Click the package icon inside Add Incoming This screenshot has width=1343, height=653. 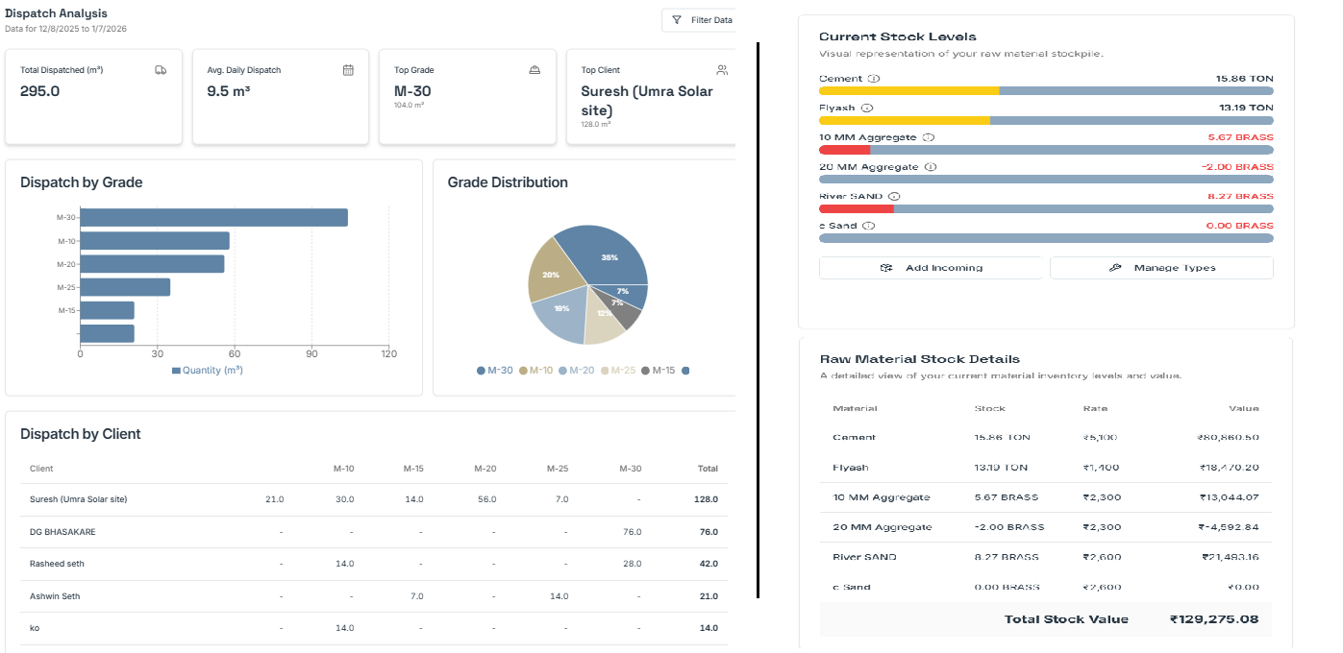coord(886,268)
